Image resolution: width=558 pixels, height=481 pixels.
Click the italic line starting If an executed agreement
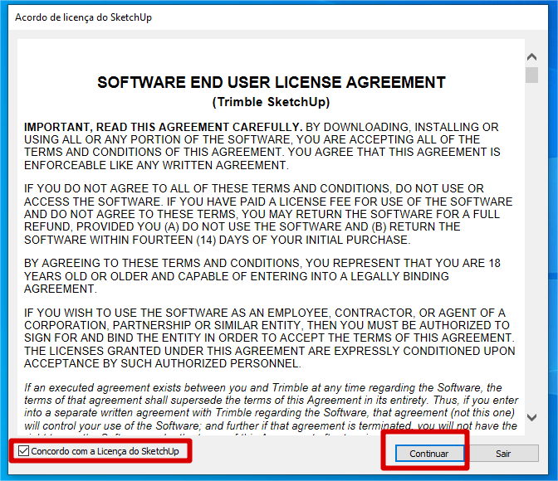point(263,387)
